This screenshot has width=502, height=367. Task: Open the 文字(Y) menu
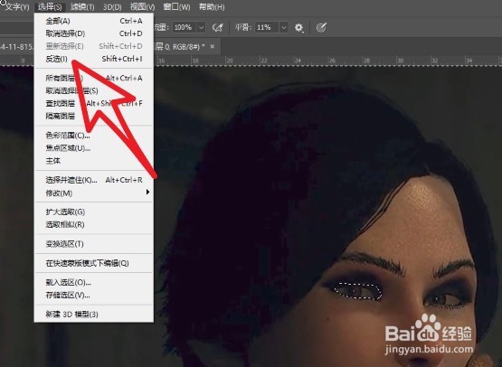point(16,6)
